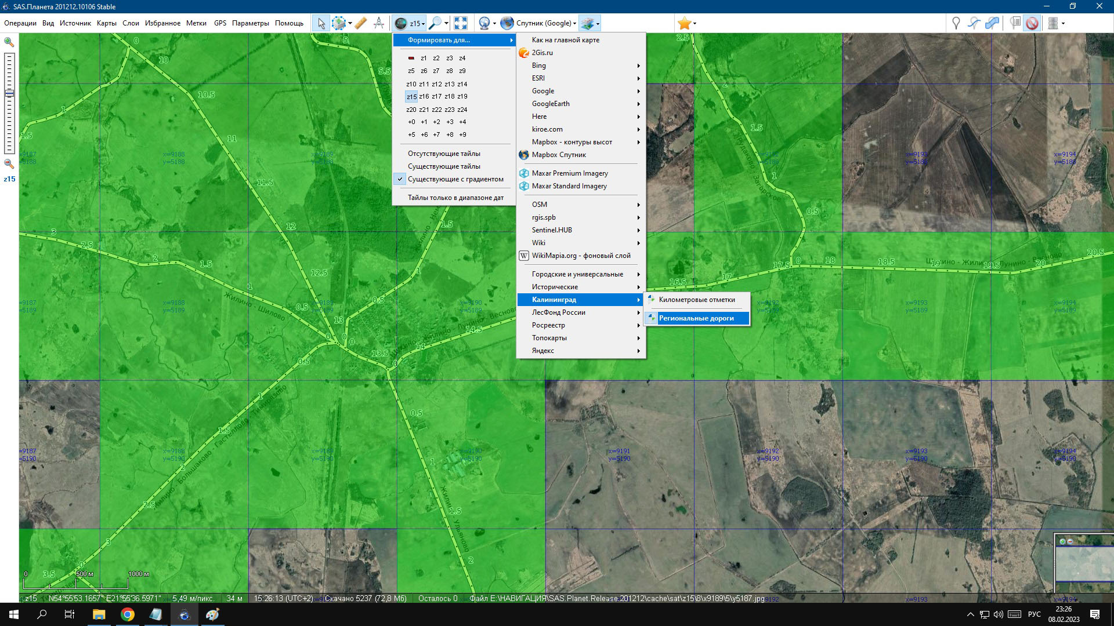The height and width of the screenshot is (626, 1114).
Task: Click the gold star favorites icon
Action: click(684, 23)
